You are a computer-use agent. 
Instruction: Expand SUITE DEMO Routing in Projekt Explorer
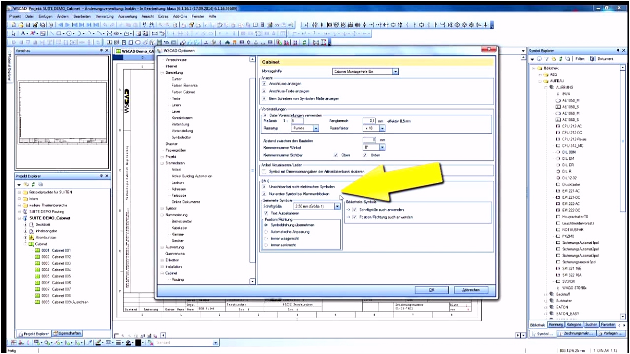[x=19, y=211]
